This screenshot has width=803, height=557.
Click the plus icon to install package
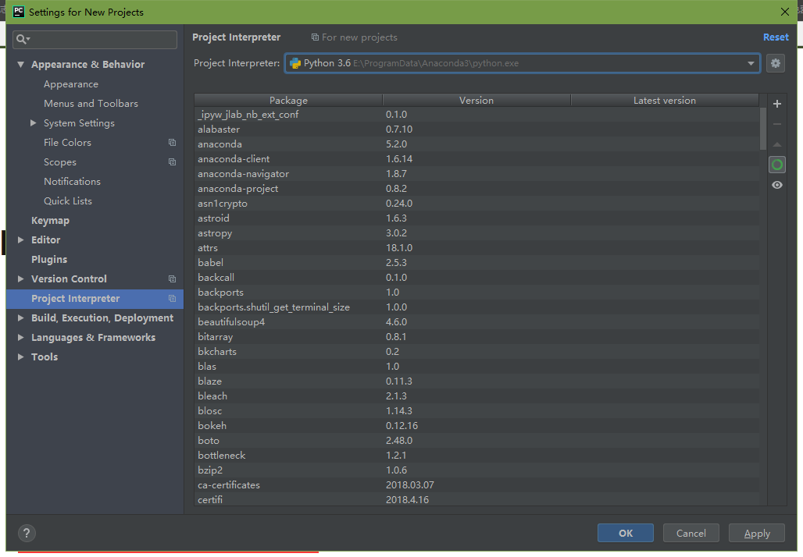click(777, 104)
